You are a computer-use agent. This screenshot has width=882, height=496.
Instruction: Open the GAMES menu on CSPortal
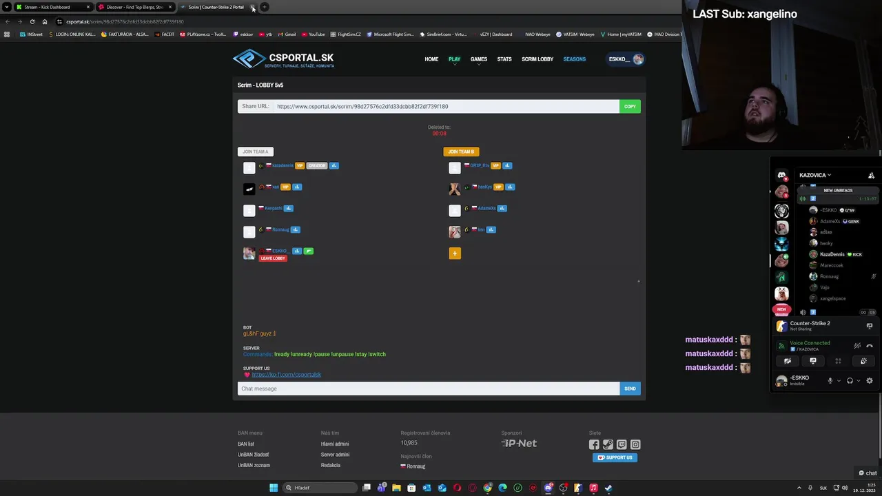[478, 59]
